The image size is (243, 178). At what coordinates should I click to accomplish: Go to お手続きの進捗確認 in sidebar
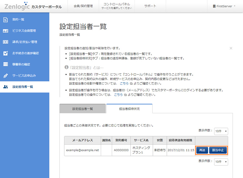point(25,53)
